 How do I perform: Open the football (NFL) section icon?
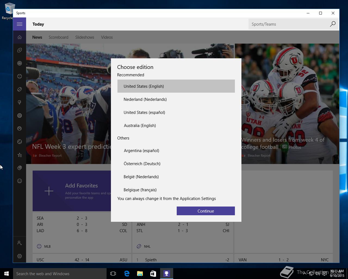(x=20, y=50)
